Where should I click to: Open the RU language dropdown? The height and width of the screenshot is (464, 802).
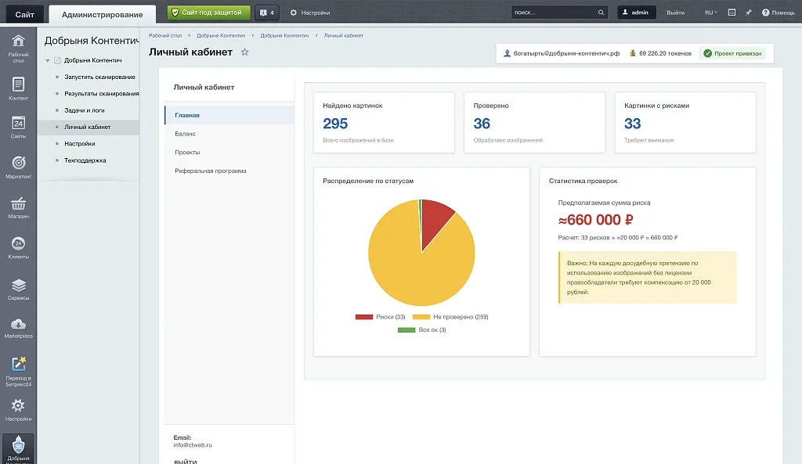pyautogui.click(x=710, y=13)
